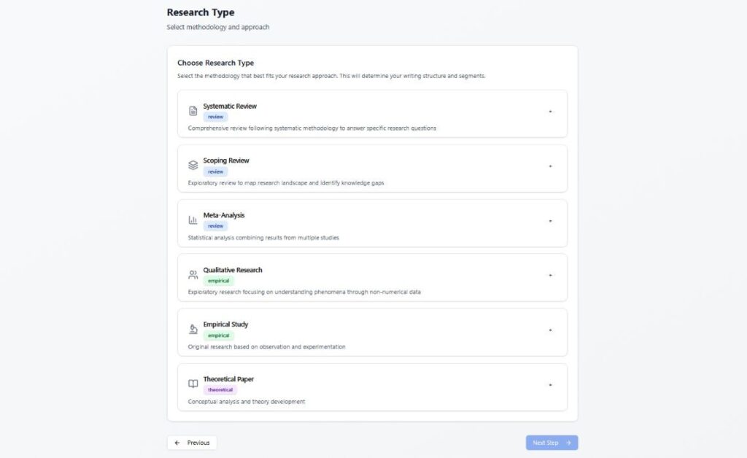
Task: Select the Qualitative Research title
Action: pyautogui.click(x=233, y=270)
